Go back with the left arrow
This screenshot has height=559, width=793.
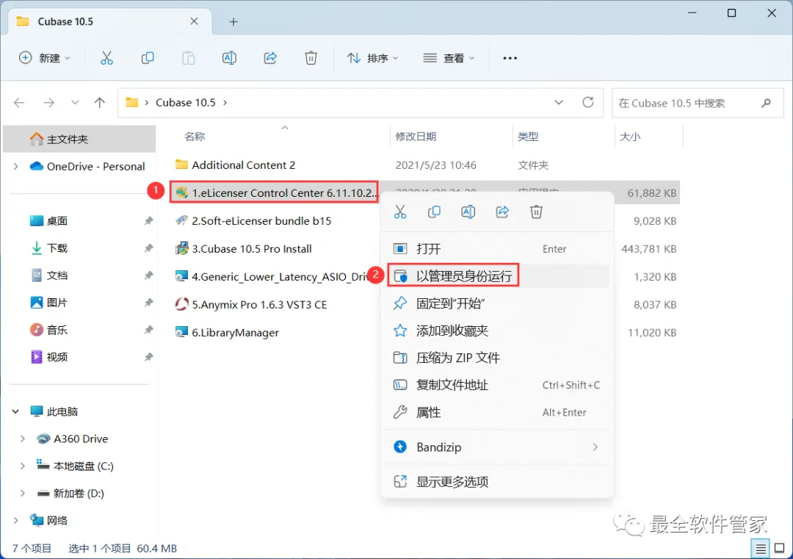coord(19,103)
